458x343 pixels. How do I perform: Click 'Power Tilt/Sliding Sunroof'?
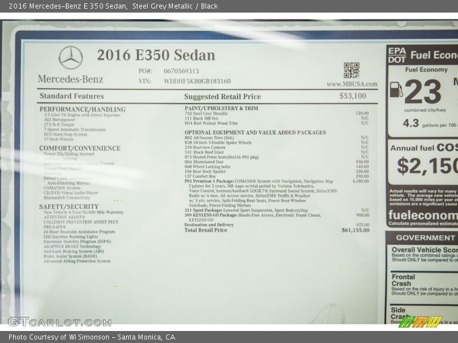(x=69, y=154)
